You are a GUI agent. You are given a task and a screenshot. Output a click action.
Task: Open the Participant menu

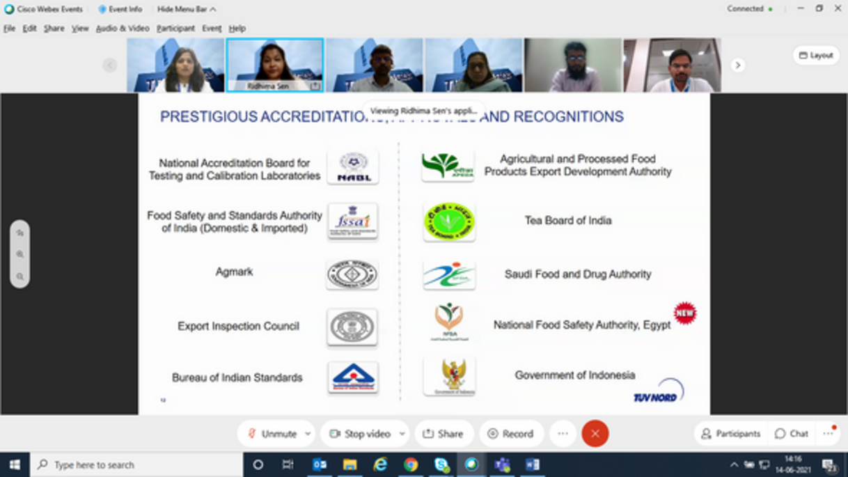coord(175,29)
